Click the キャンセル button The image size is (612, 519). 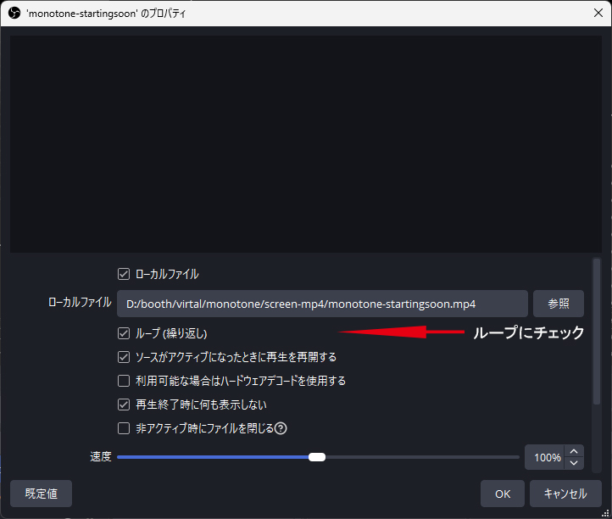[565, 494]
